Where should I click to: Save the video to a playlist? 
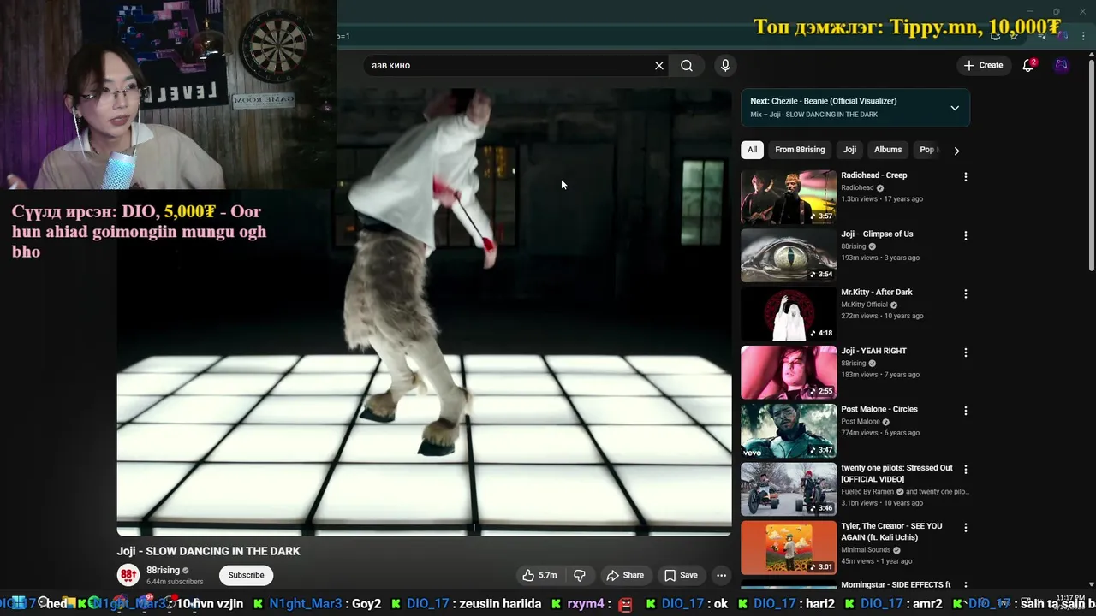(681, 575)
